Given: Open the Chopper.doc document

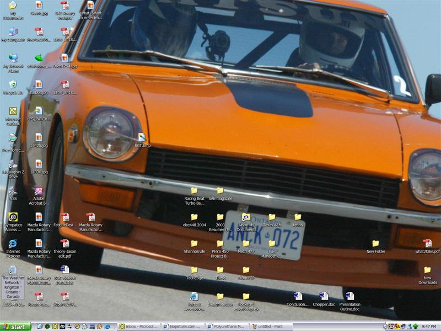Looking at the screenshot, I should click(x=324, y=296).
